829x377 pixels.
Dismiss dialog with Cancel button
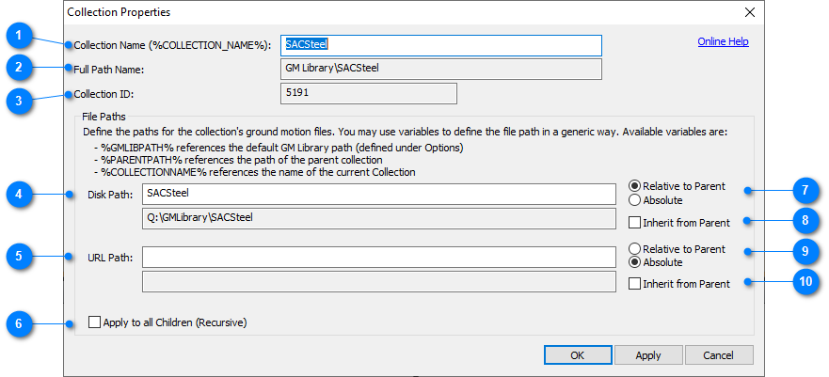click(719, 355)
